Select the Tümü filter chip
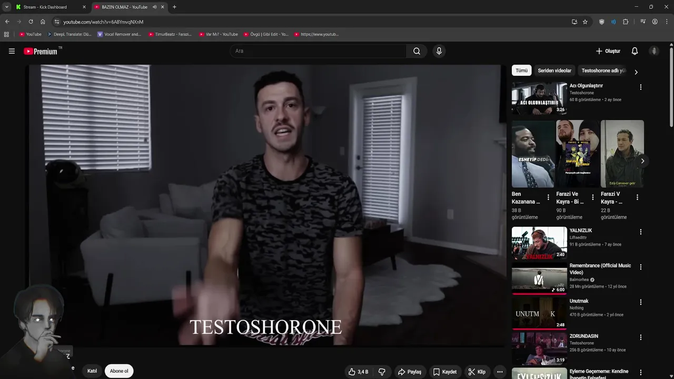Screen dimensions: 674x379 pos(521,71)
